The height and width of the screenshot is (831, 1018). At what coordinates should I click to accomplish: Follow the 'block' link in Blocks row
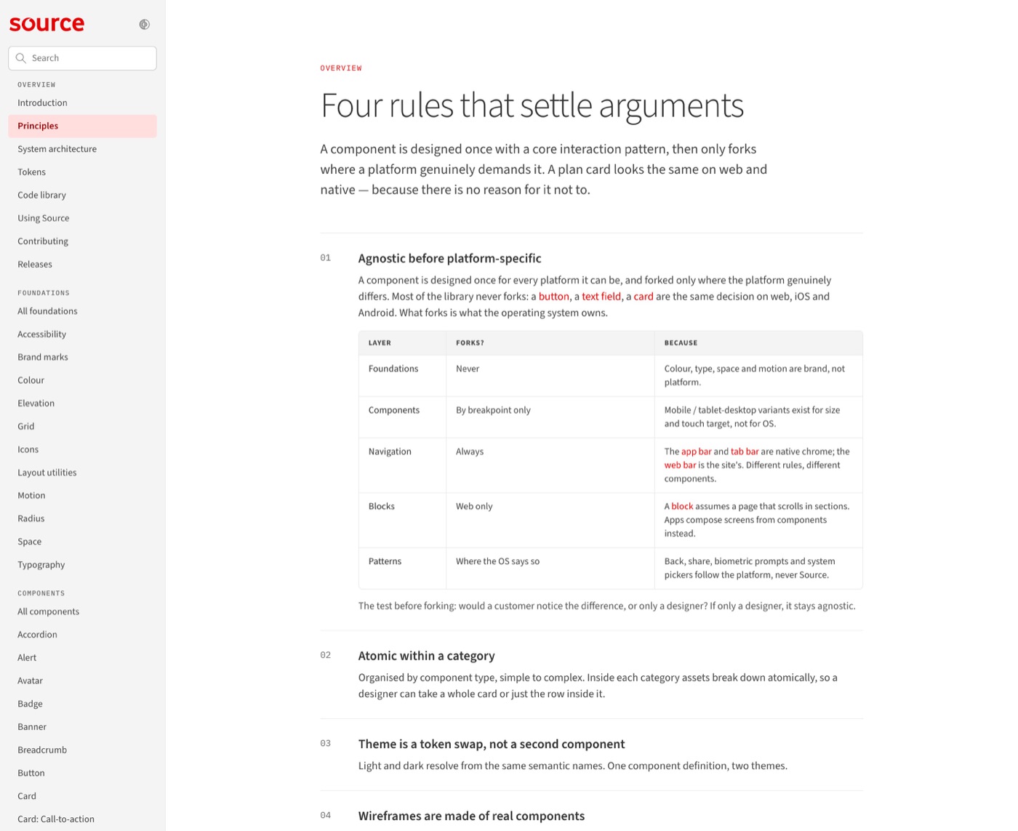682,507
